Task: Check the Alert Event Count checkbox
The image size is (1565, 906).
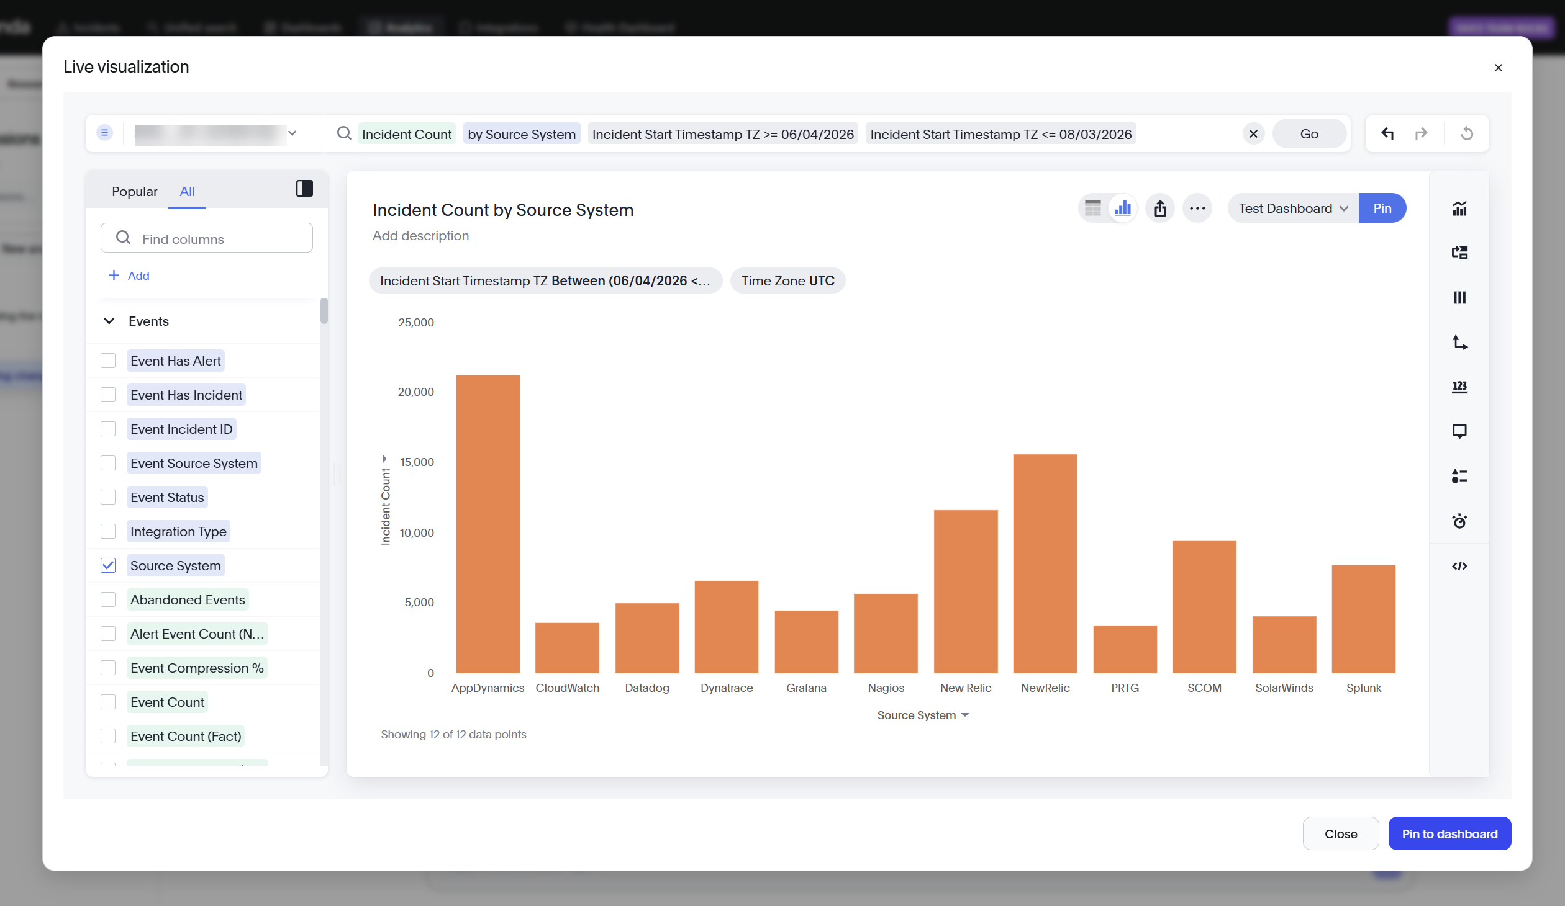Action: [x=108, y=634]
